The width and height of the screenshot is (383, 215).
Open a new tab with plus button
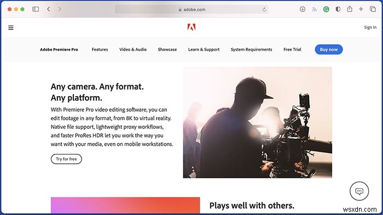coord(361,9)
